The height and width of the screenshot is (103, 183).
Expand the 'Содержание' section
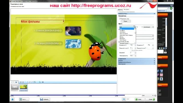(x=137, y=59)
